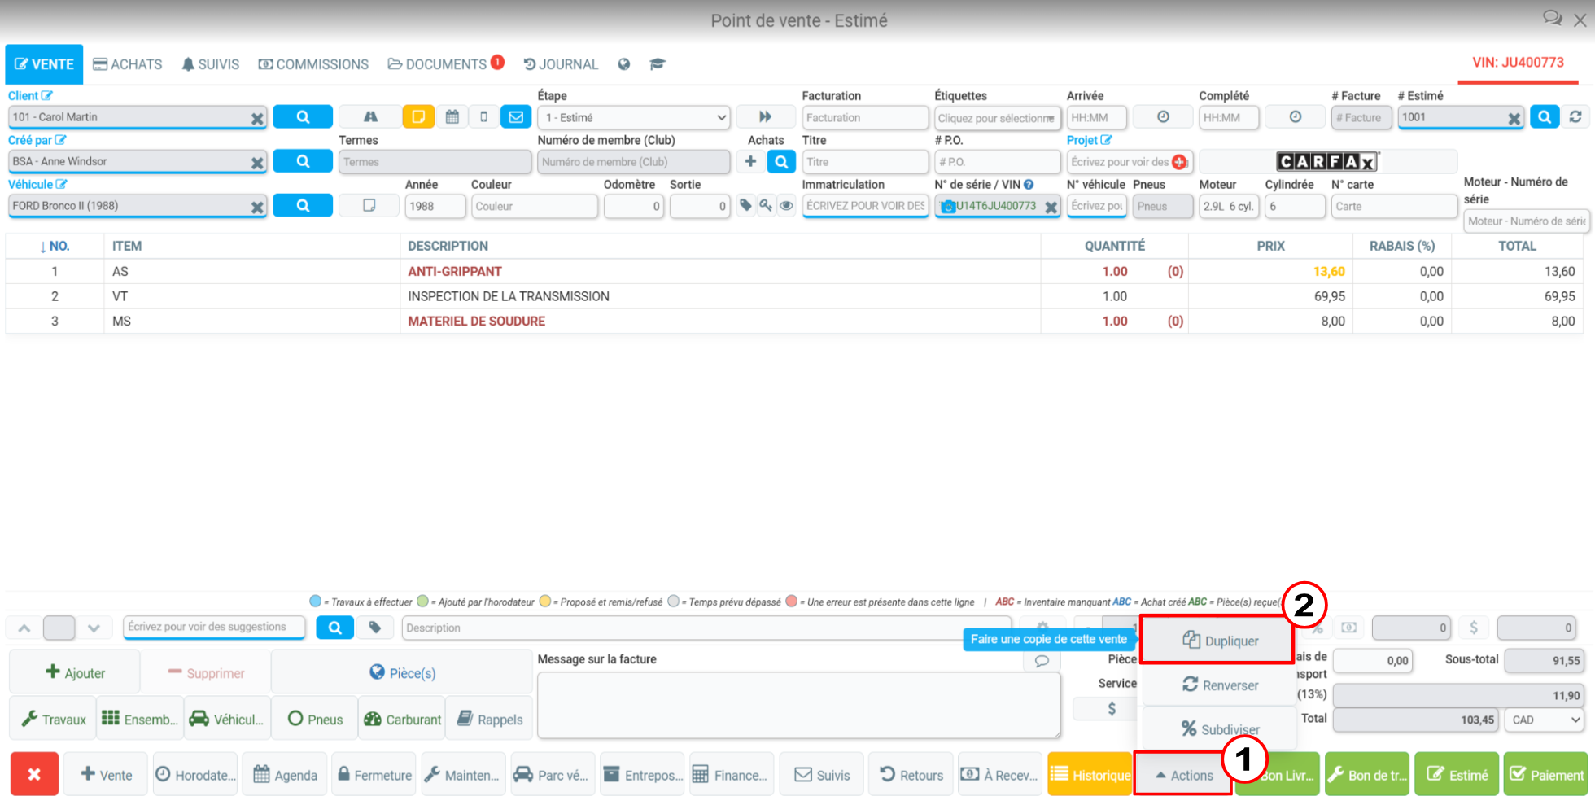Select Renverser from Actions menu
Viewport: 1595px width, 805px height.
coord(1219,685)
